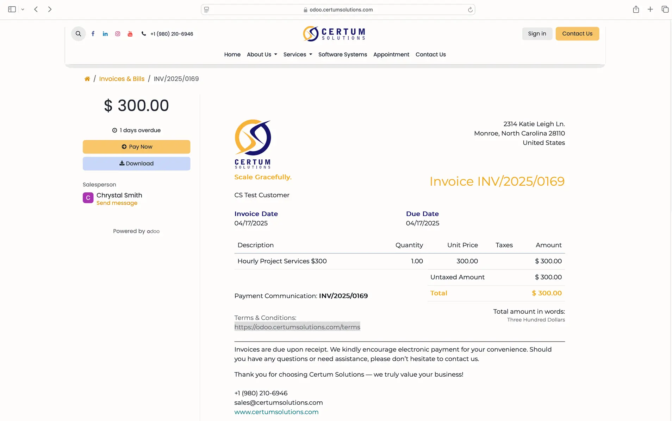Open the sidebar options chevron in Safari

click(23, 9)
